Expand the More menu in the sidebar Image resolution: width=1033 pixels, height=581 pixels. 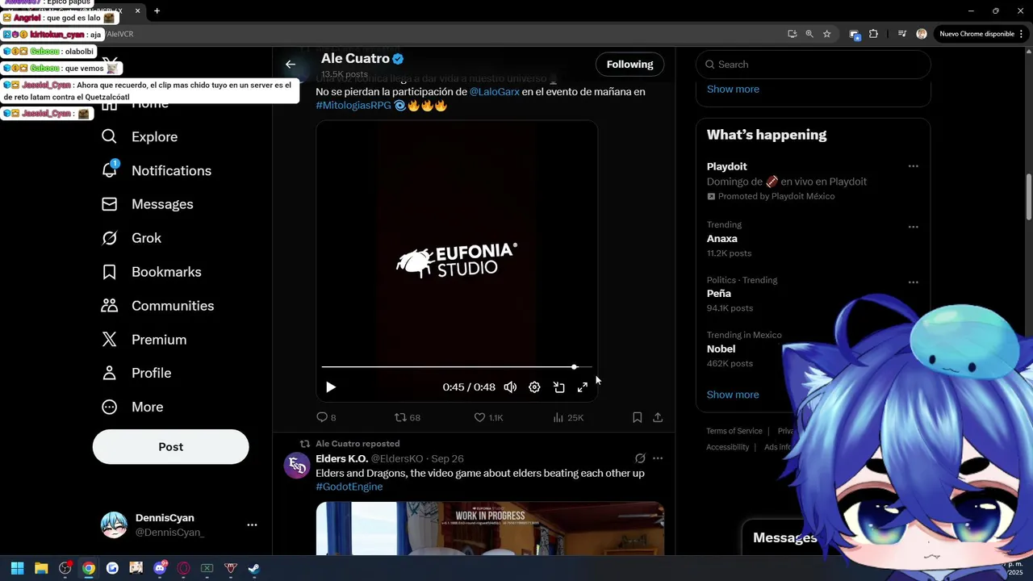click(x=132, y=408)
